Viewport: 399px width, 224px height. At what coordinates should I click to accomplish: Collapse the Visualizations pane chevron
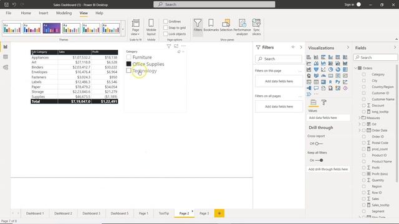click(x=348, y=47)
